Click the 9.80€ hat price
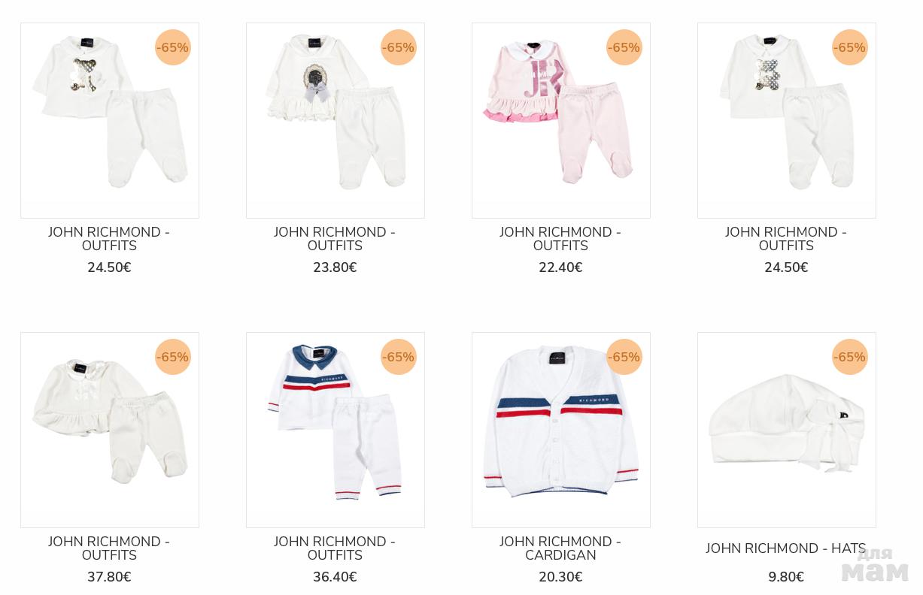This screenshot has height=595, width=923. (786, 577)
